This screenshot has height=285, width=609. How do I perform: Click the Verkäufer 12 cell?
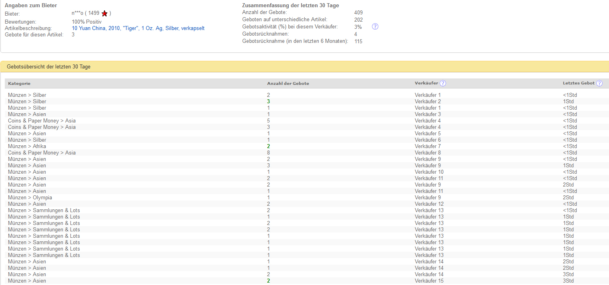pos(429,204)
